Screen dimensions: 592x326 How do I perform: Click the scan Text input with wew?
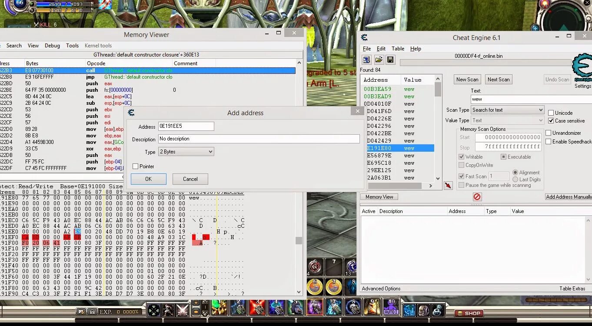531,99
